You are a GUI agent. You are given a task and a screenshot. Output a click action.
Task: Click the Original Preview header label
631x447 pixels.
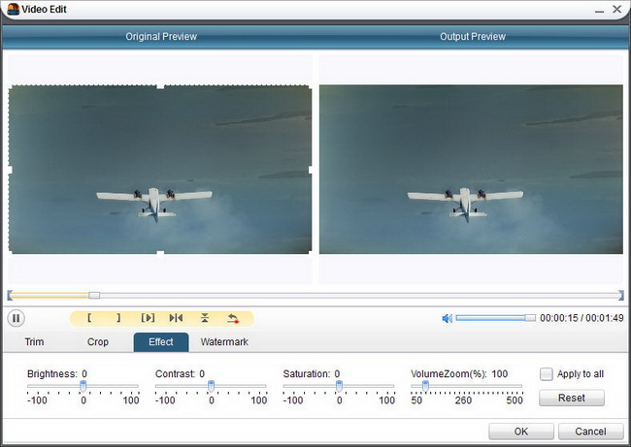click(x=161, y=37)
